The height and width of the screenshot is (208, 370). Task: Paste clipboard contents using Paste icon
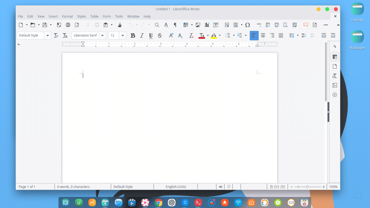pos(106,25)
